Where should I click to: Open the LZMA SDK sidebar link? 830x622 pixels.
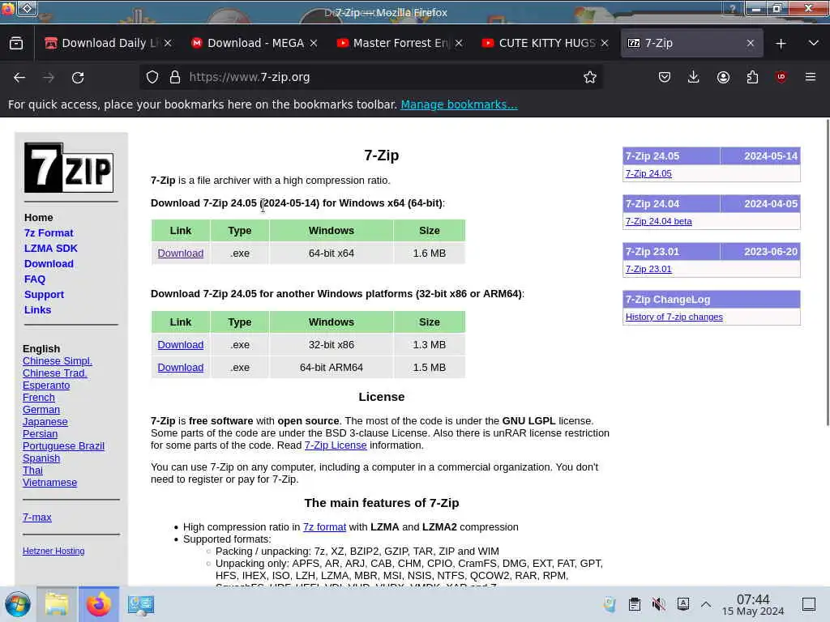(x=51, y=248)
